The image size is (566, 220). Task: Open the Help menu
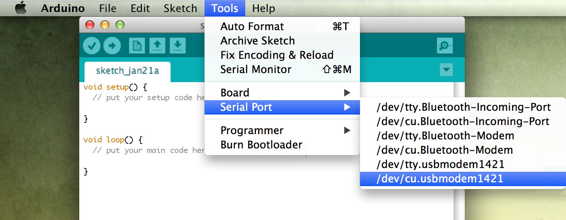(263, 8)
